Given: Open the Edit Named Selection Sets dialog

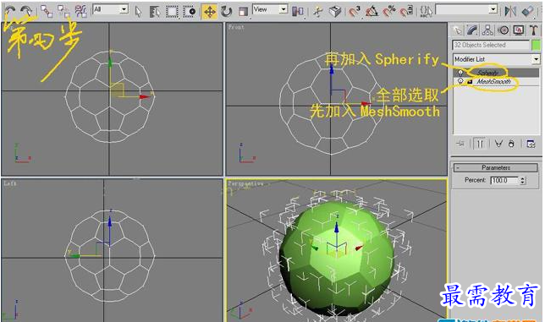Looking at the screenshot, I should 427,12.
